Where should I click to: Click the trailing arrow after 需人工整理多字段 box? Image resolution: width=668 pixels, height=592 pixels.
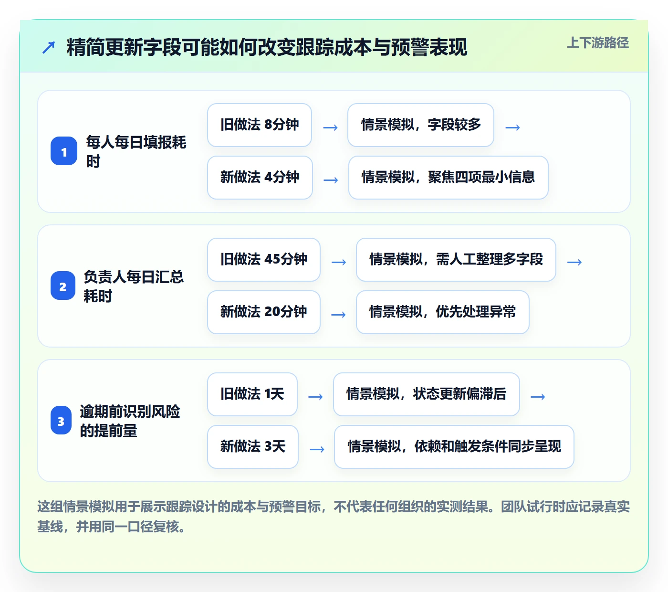coord(574,262)
